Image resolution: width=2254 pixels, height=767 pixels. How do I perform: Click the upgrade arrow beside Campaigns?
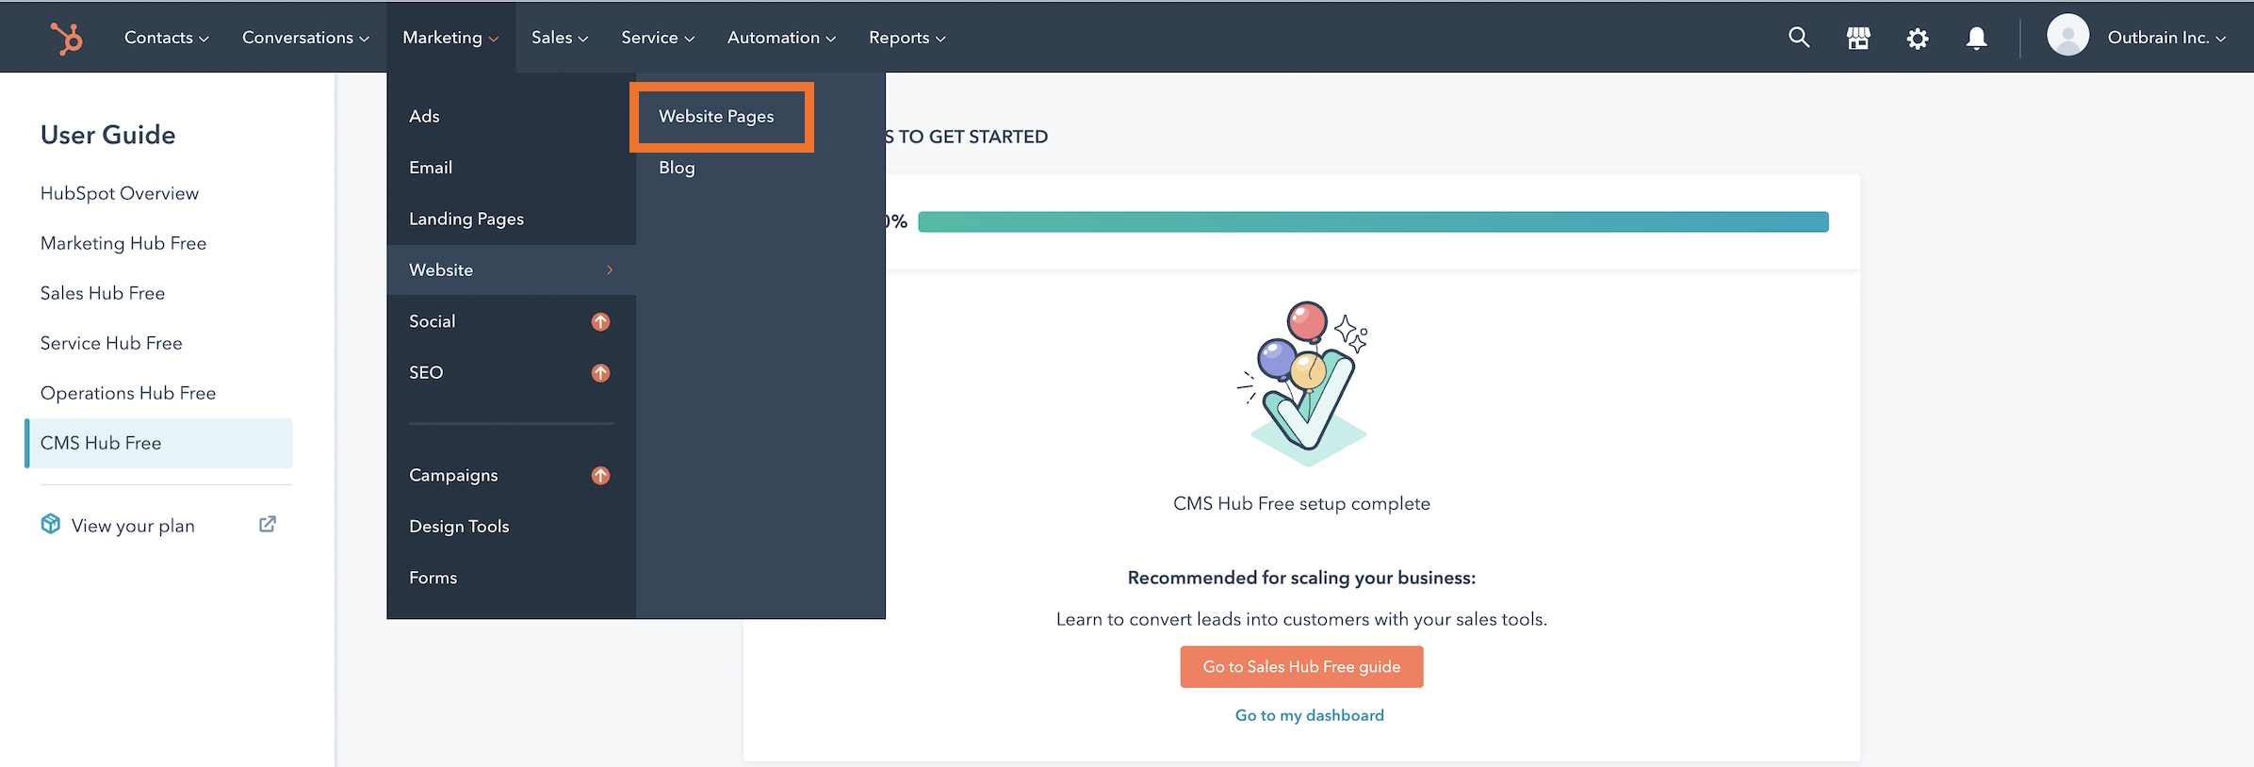pyautogui.click(x=600, y=476)
